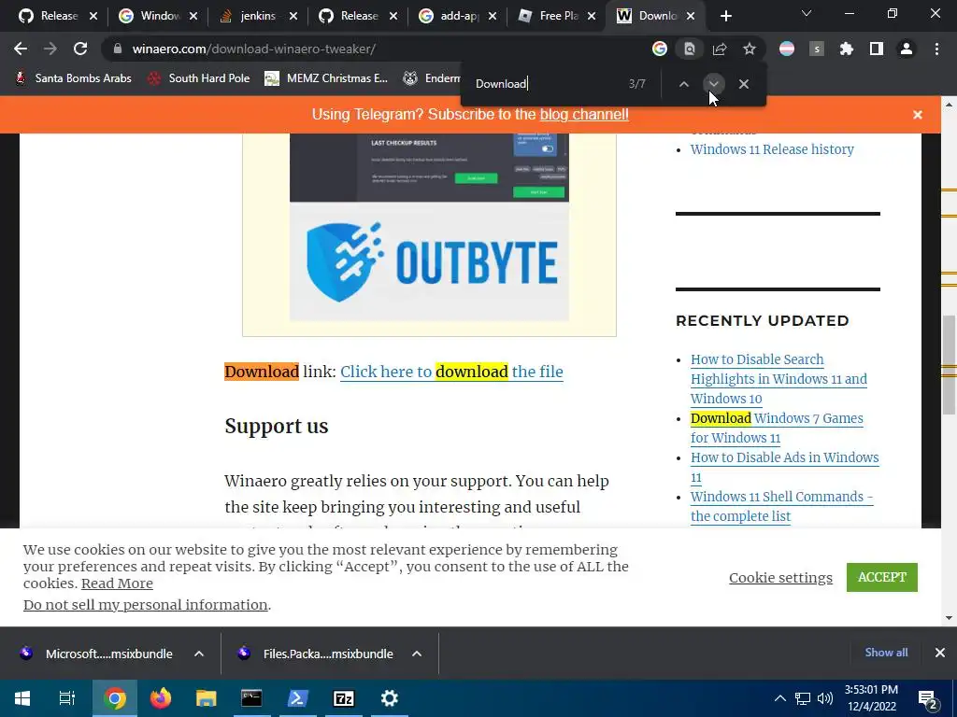
Task: Switch to the second GitHub Release tab
Action: [350, 16]
